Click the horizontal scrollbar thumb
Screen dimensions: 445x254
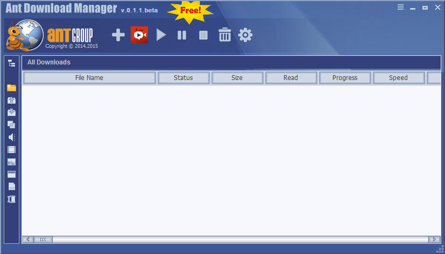point(43,240)
